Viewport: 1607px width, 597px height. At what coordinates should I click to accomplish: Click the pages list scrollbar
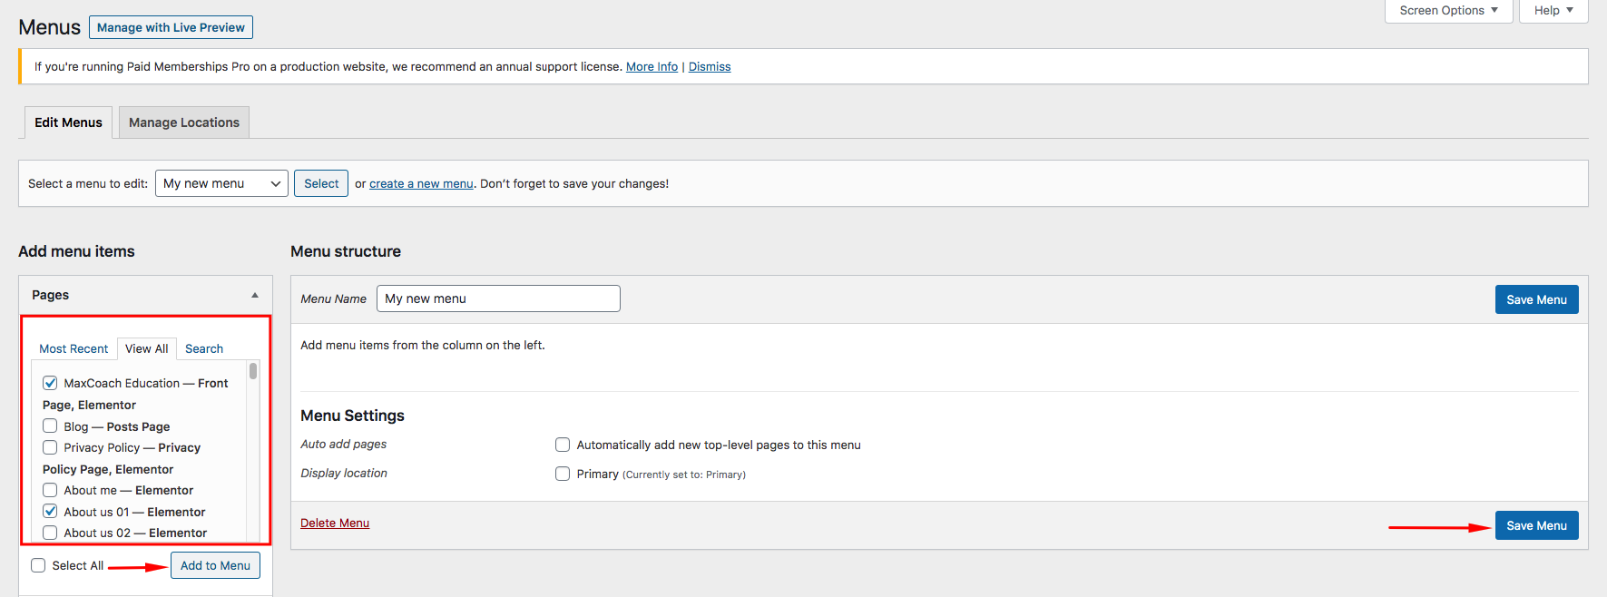coord(253,372)
